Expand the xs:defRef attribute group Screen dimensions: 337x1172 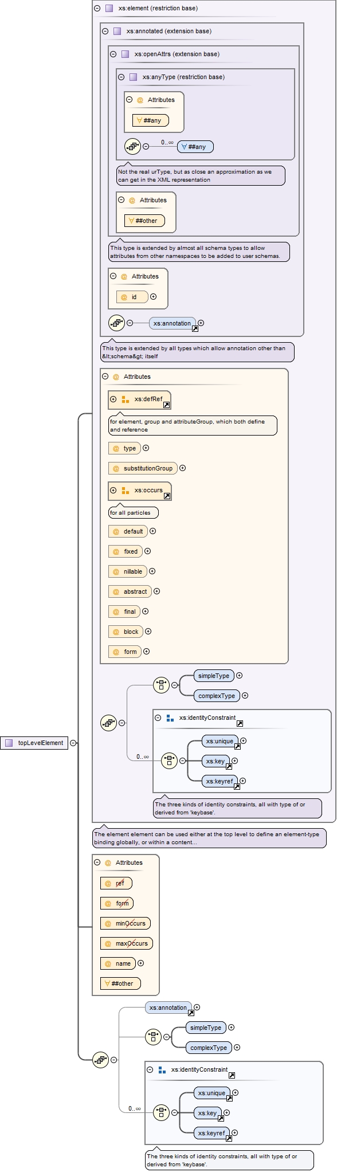[x=113, y=399]
